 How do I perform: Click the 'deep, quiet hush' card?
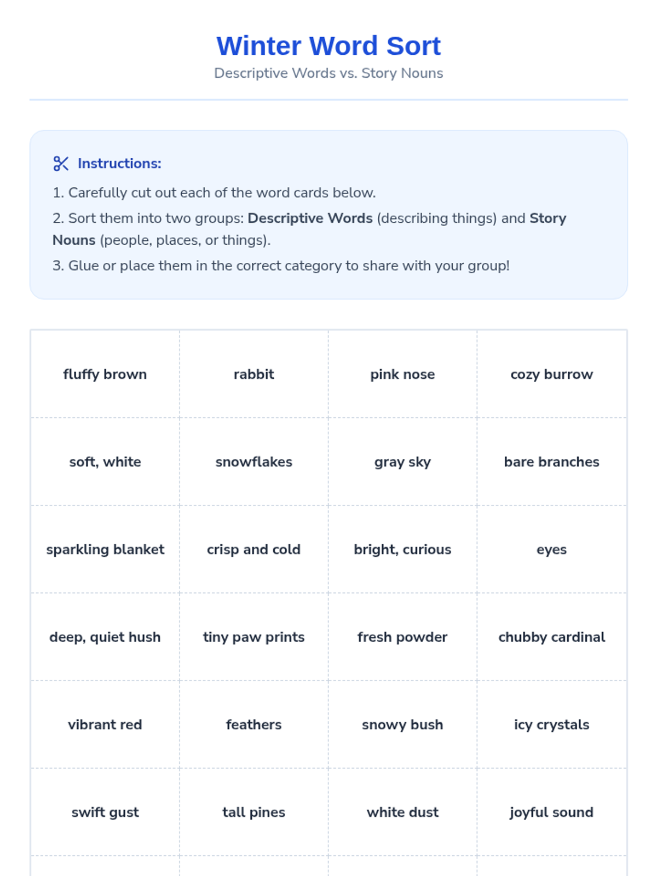[105, 637]
